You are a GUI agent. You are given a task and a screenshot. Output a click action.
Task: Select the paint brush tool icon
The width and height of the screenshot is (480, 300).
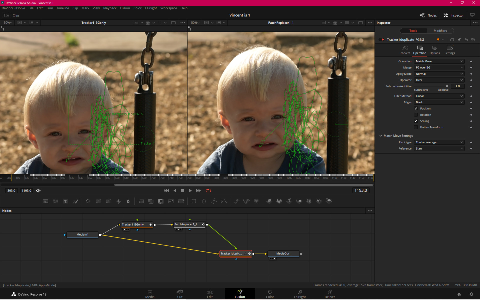click(76, 201)
